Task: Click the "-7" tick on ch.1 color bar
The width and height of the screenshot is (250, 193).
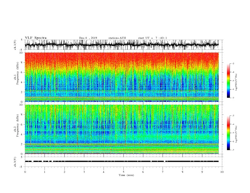Action: pos(233,98)
